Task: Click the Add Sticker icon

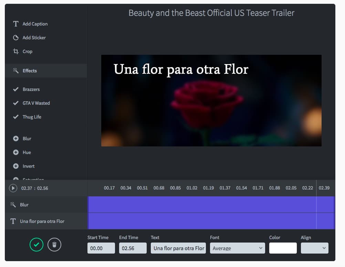Action: pos(15,38)
